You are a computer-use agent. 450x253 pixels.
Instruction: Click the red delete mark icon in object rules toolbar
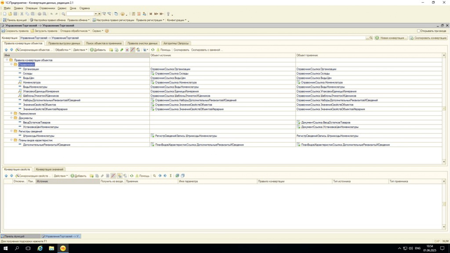127,50
